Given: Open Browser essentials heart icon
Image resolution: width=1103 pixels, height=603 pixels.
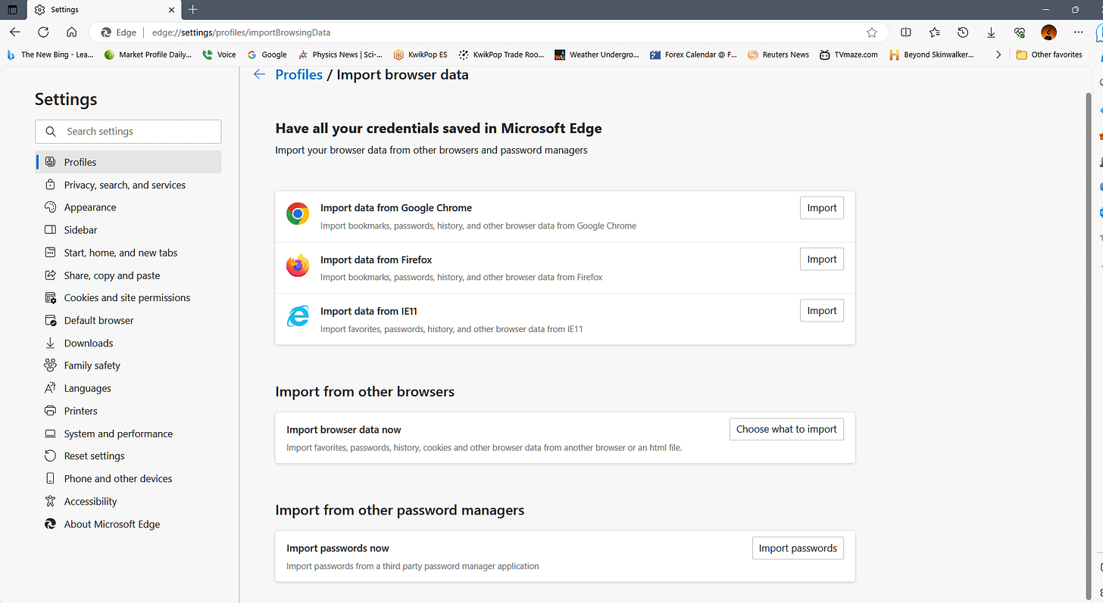Looking at the screenshot, I should click(x=1019, y=33).
